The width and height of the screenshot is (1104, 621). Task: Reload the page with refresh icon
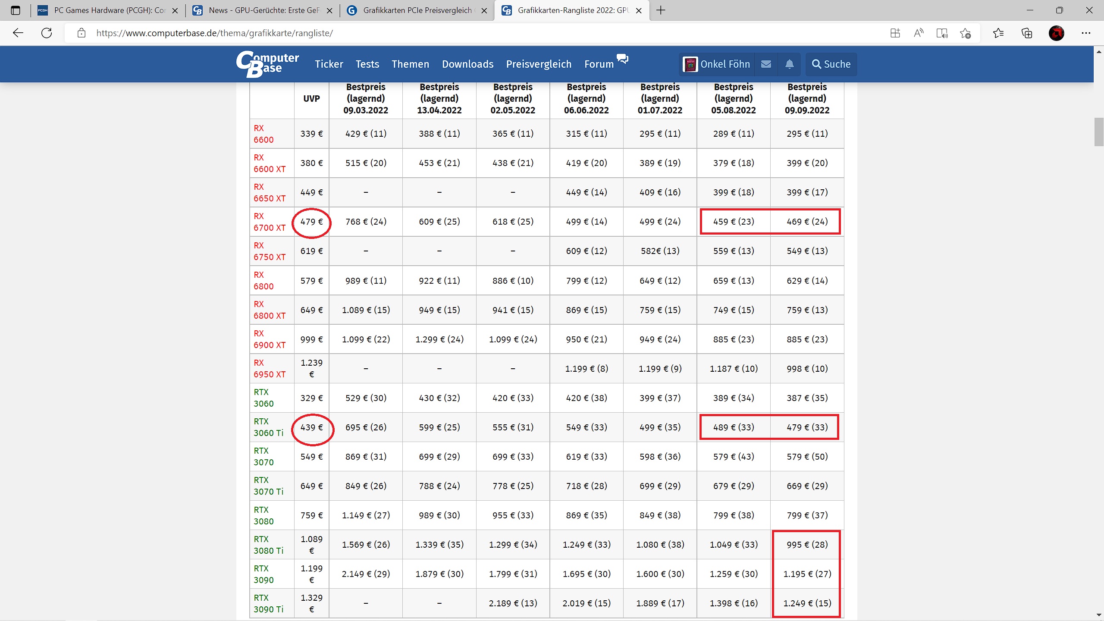47,33
